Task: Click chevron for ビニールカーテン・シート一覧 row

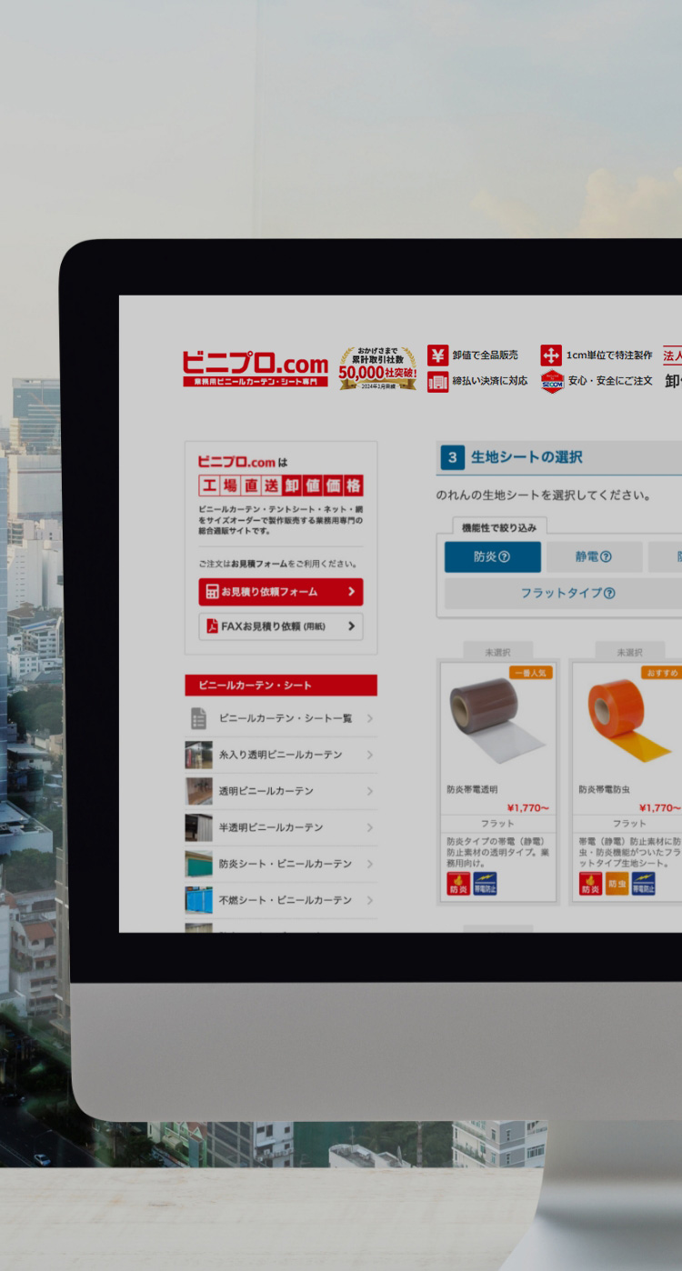Action: pyautogui.click(x=369, y=718)
